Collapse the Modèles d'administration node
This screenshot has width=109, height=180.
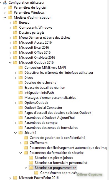5,18
